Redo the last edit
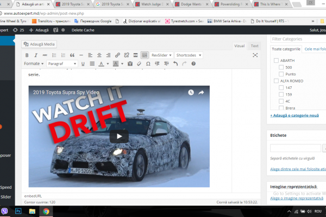This screenshot has width=326, height=217. [184, 64]
